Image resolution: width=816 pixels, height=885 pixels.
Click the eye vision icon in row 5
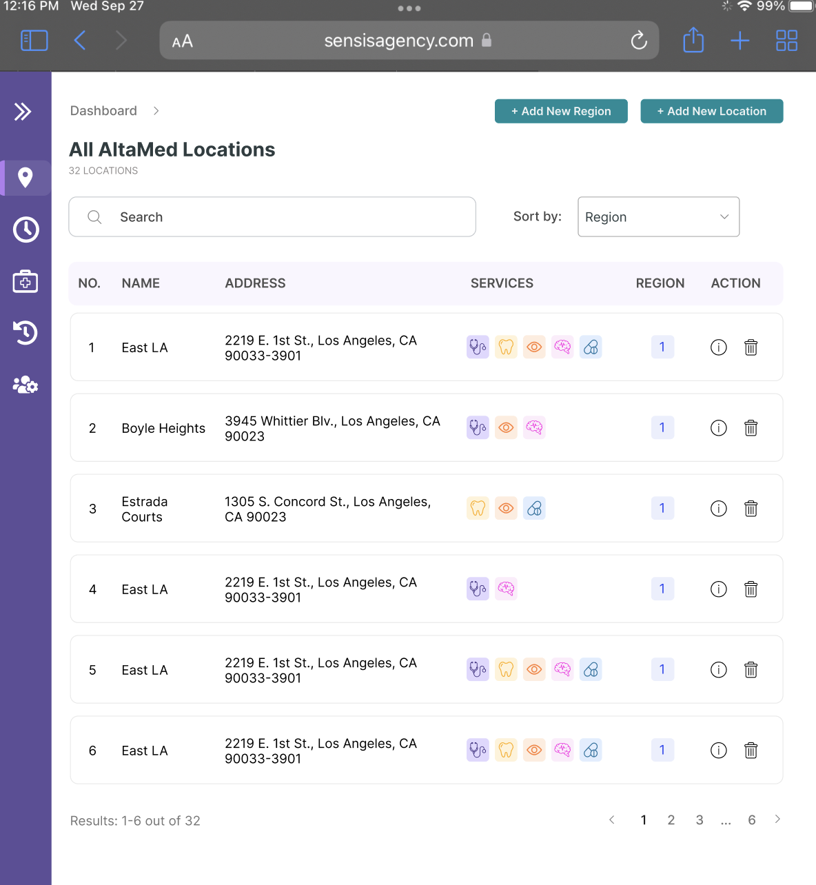coord(534,669)
